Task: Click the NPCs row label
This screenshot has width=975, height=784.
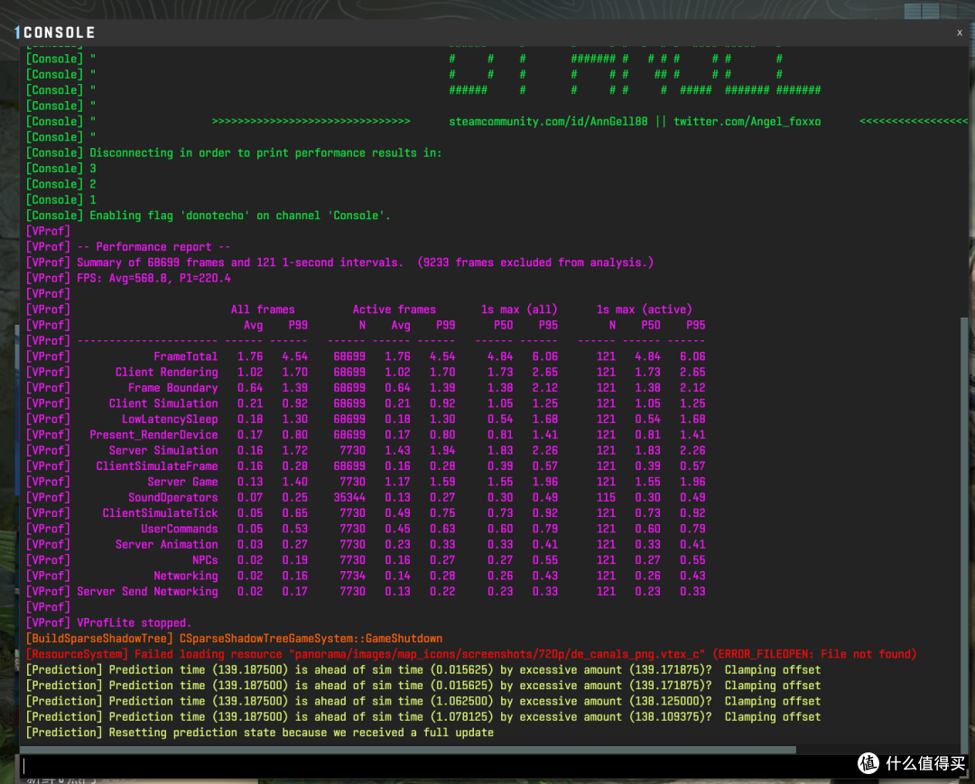Action: click(x=205, y=560)
